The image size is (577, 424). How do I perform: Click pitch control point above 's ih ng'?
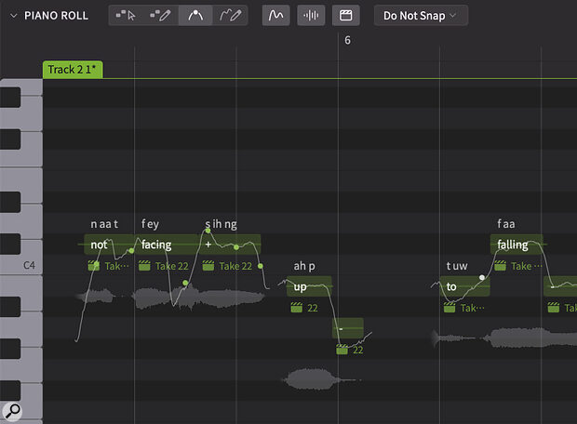coord(208,231)
